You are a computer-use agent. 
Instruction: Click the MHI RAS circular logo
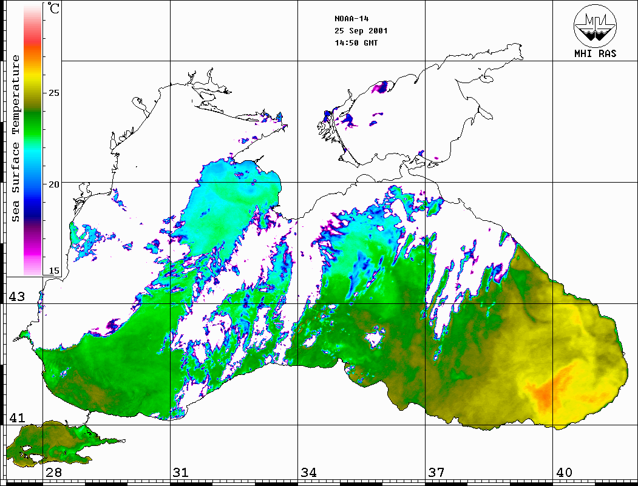tap(595, 25)
